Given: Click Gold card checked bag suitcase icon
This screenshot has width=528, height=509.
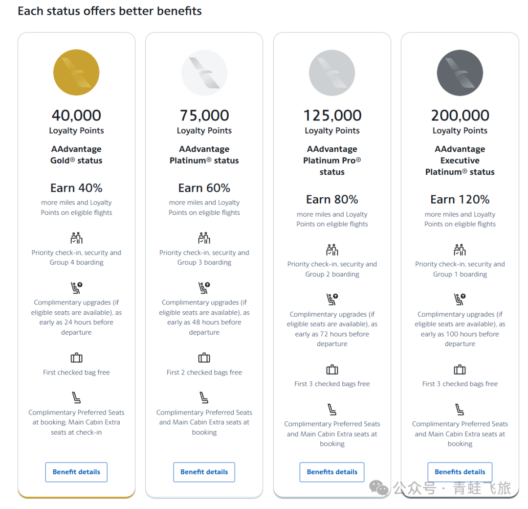Looking at the screenshot, I should [76, 358].
